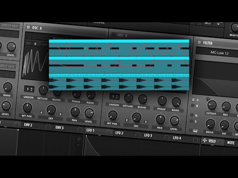Click OSC B BLEND knob
The image size is (238, 178).
(x=143, y=99)
